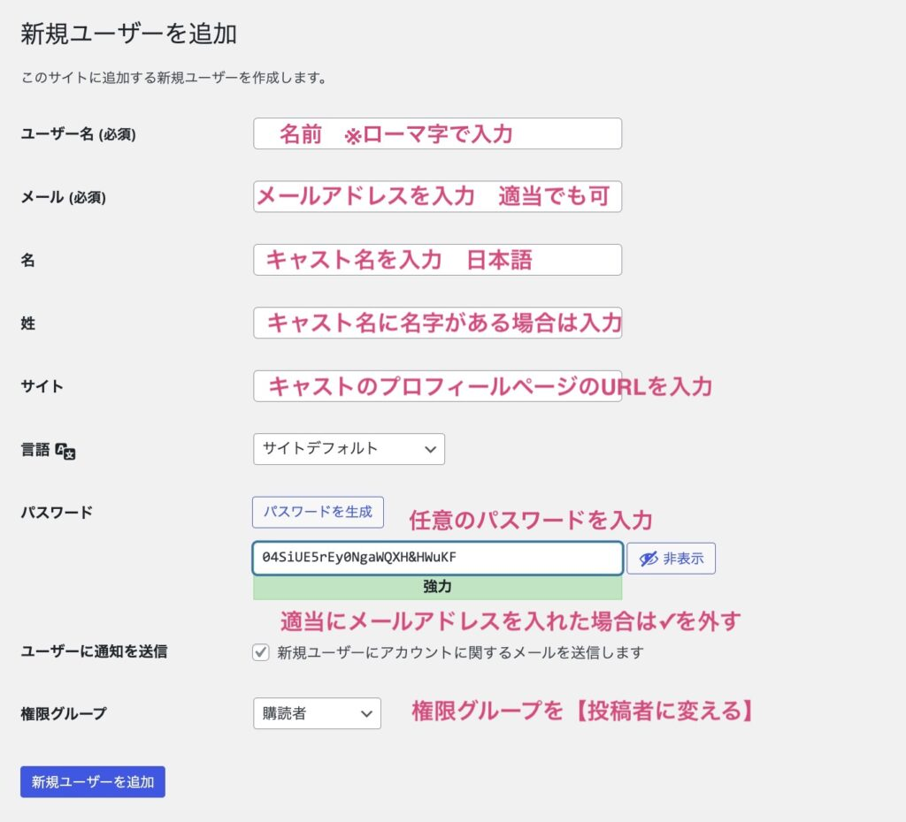Image resolution: width=906 pixels, height=822 pixels.
Task: Click the 新規ユーザーにアカウントに関するメールを送信します checkbox label
Action: pyautogui.click(x=460, y=653)
